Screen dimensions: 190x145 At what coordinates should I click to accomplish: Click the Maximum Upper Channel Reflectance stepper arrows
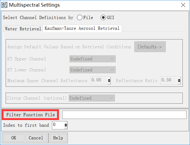pyautogui.click(x=109, y=80)
